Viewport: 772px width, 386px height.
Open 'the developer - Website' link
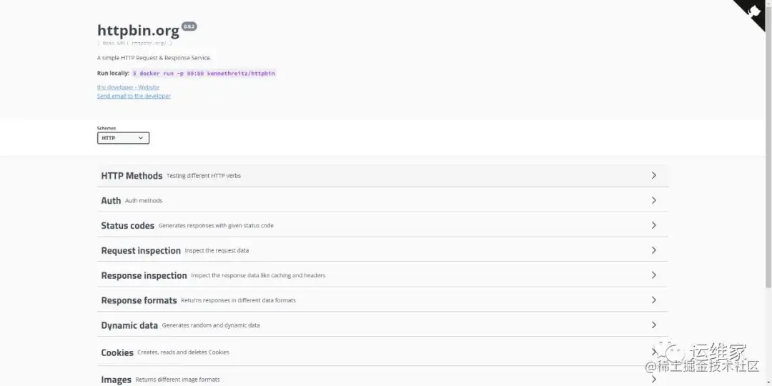click(128, 87)
